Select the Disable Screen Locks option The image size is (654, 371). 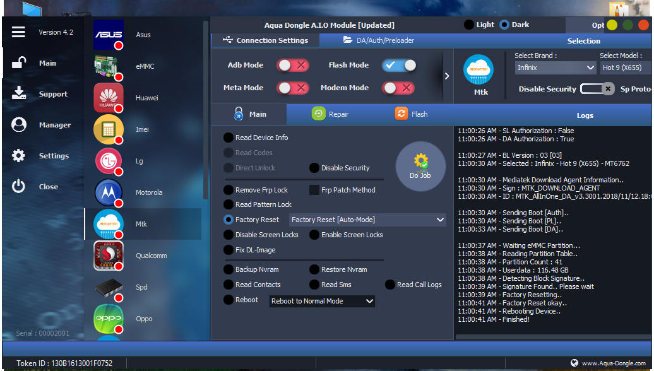coord(261,235)
